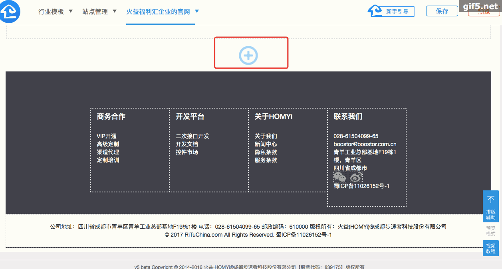Image resolution: width=502 pixels, height=269 pixels.
Task: Click the boostor@boostor.com.cn email
Action: coord(365,144)
